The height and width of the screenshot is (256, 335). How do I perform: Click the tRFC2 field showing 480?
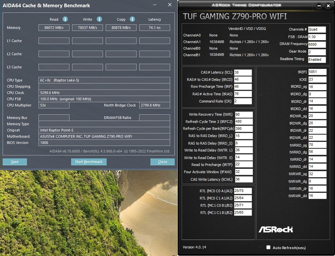point(244,122)
